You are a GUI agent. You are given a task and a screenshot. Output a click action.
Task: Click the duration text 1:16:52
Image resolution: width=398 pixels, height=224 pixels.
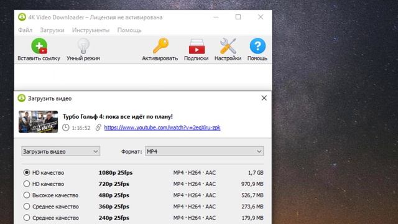[81, 128]
